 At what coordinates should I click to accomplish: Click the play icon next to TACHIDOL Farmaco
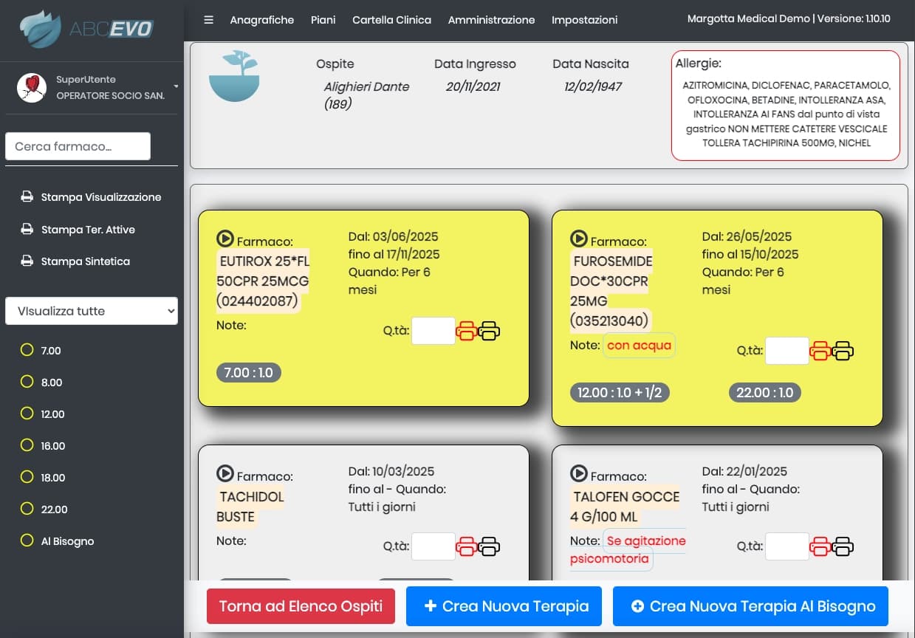click(x=225, y=473)
